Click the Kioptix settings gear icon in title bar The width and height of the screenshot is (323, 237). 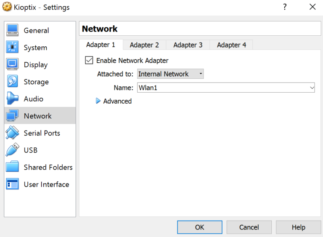tap(7, 7)
